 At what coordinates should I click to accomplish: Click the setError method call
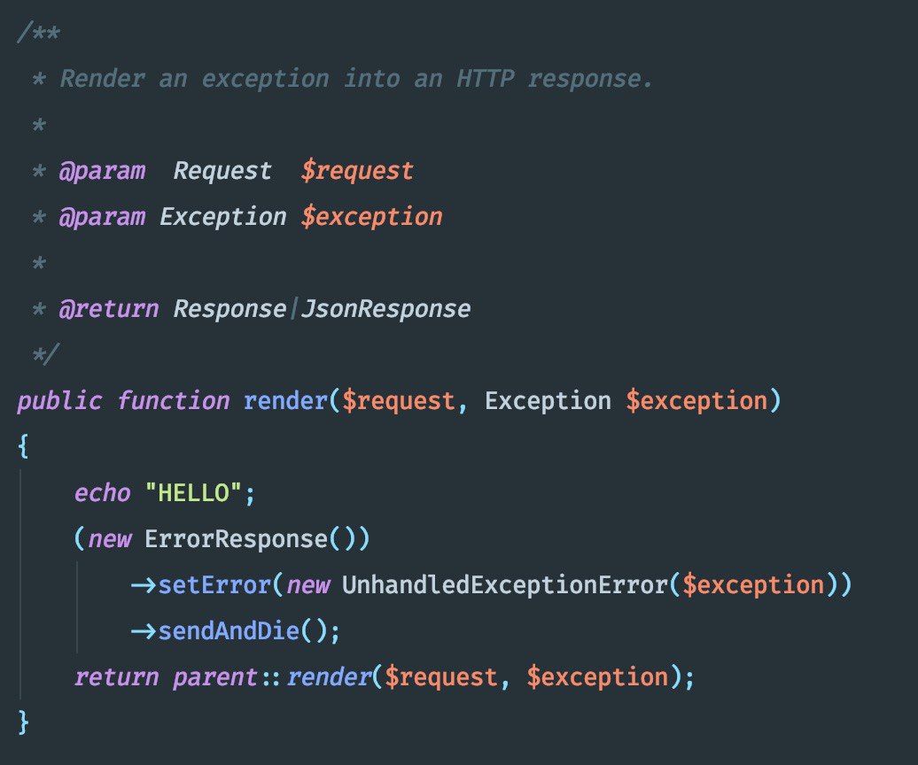click(x=214, y=585)
